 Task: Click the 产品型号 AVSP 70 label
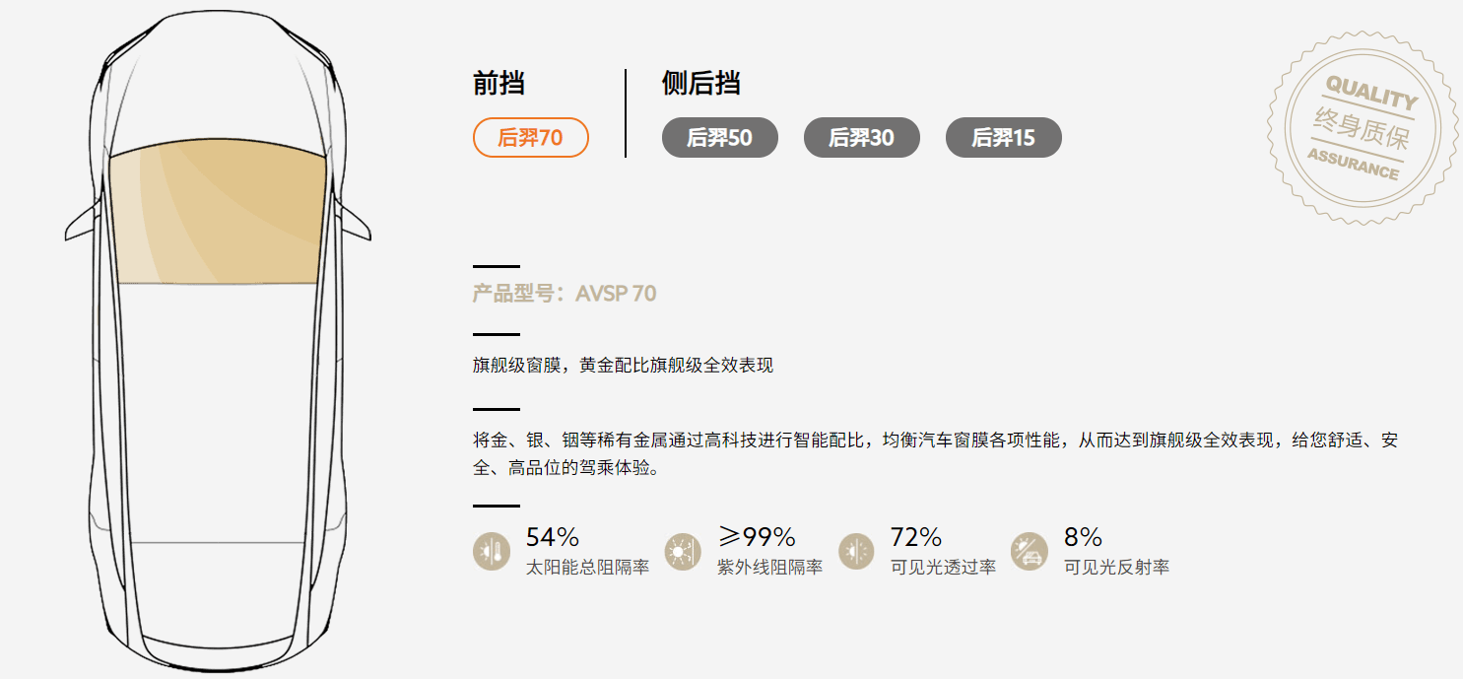[565, 294]
